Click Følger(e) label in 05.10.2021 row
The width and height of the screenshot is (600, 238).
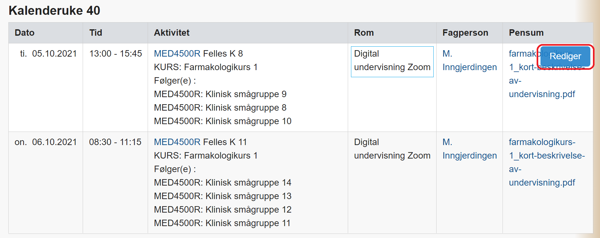pyautogui.click(x=175, y=80)
